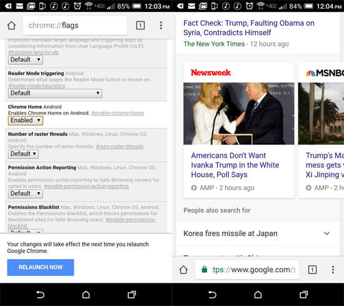Tap Android recents button on left screen

pos(131,295)
